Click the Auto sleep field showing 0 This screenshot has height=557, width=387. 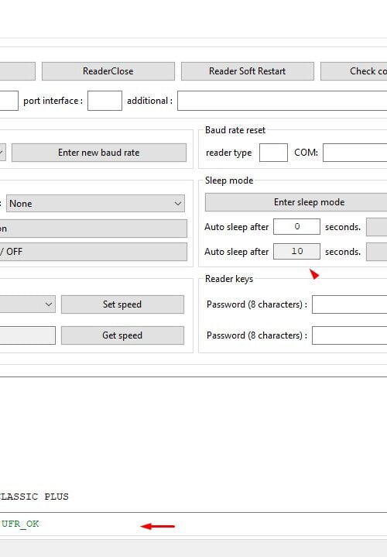(x=296, y=227)
